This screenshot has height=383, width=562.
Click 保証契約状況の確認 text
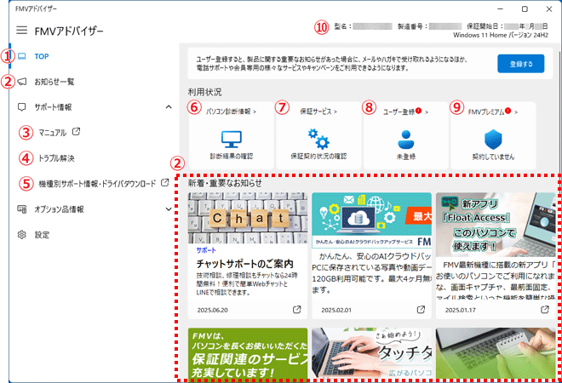(x=318, y=157)
